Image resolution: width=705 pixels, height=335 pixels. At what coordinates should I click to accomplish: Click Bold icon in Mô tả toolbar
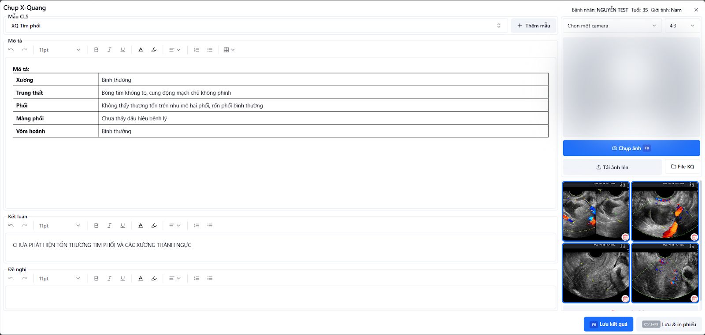click(96, 50)
